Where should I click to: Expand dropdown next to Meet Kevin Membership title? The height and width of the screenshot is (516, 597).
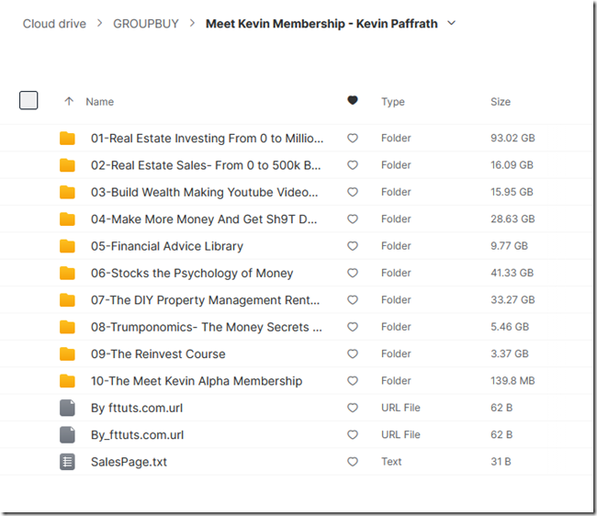452,23
